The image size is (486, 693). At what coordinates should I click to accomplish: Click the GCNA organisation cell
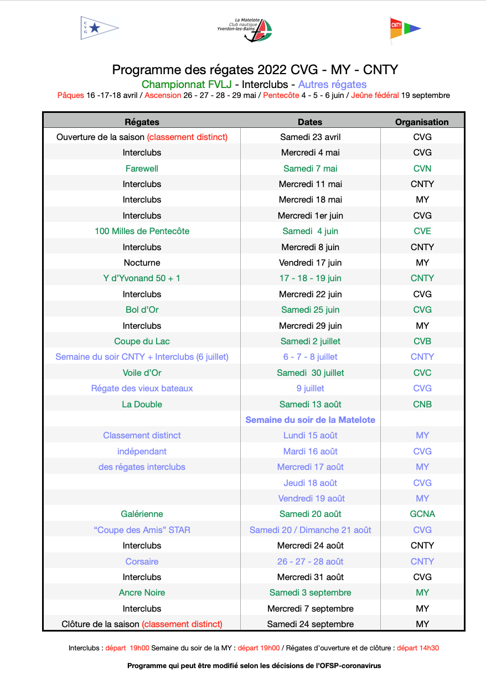(422, 514)
